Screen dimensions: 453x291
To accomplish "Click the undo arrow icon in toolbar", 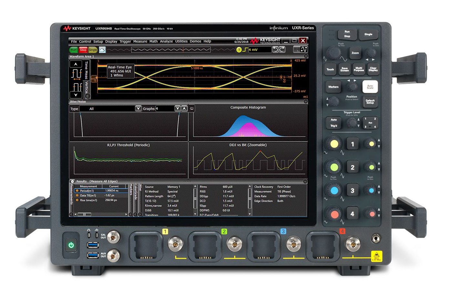I will [x=275, y=50].
